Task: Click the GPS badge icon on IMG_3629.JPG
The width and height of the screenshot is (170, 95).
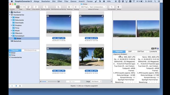Action: coord(103,16)
